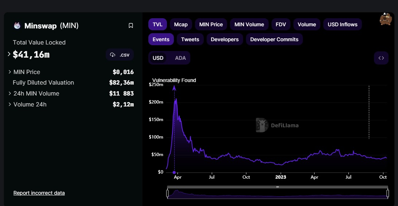The height and width of the screenshot is (206, 398).
Task: Click the Vulnerability Found event marker dot
Action: [x=174, y=172]
